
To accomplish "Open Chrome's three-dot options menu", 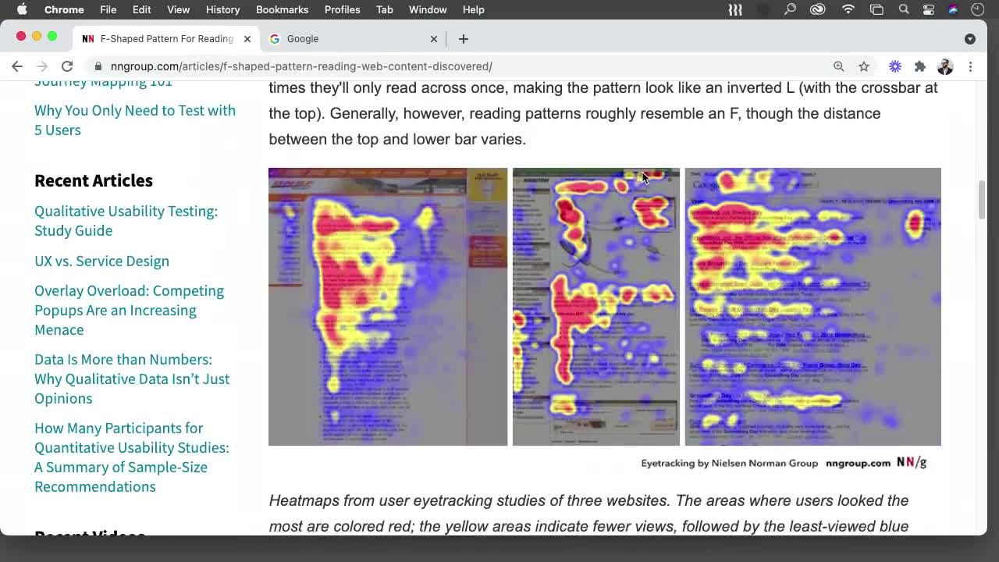I will pos(970,66).
